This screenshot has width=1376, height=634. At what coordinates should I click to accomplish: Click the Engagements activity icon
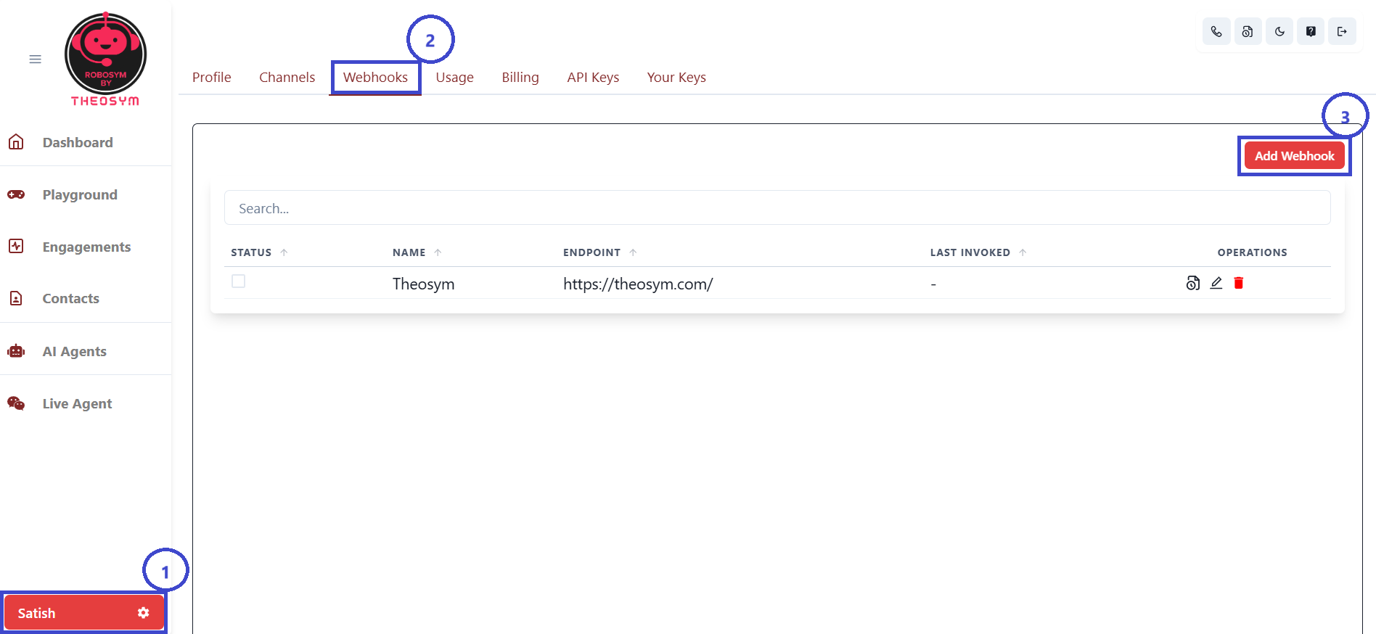pos(16,246)
